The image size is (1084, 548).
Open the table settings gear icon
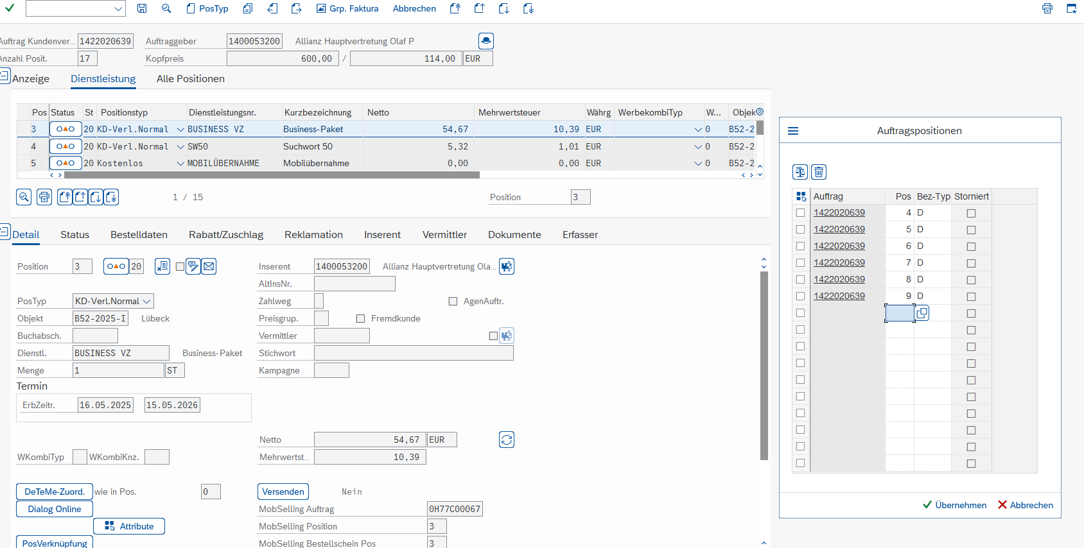pyautogui.click(x=760, y=112)
